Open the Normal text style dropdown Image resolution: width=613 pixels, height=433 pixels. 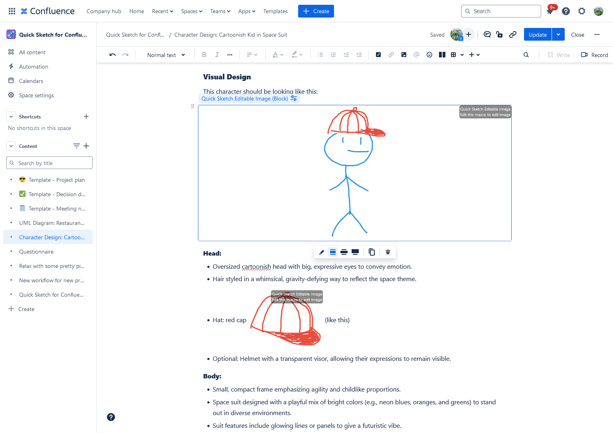166,55
